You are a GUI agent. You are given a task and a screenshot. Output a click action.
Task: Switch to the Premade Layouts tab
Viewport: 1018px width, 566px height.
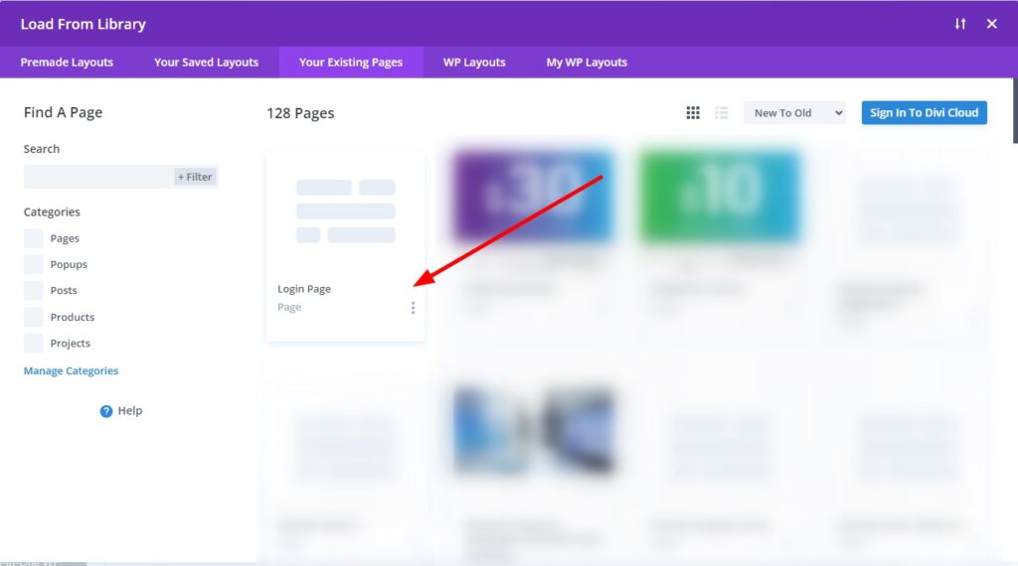click(67, 63)
